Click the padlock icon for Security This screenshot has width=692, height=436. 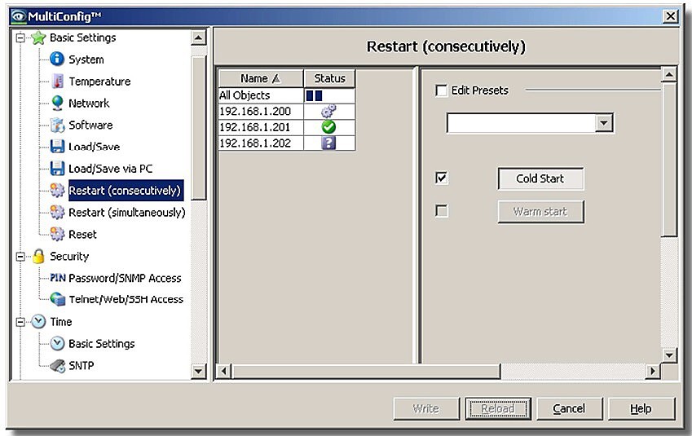39,256
